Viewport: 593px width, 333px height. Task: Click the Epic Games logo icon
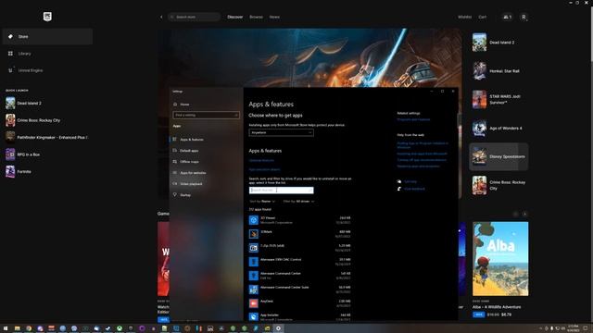(47, 17)
